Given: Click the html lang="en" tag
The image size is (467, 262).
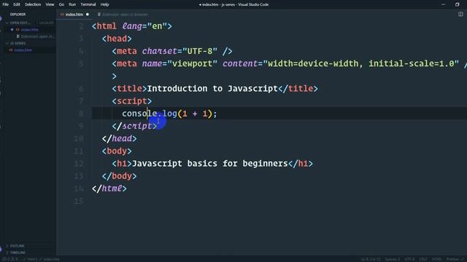Looking at the screenshot, I should pos(132,26).
